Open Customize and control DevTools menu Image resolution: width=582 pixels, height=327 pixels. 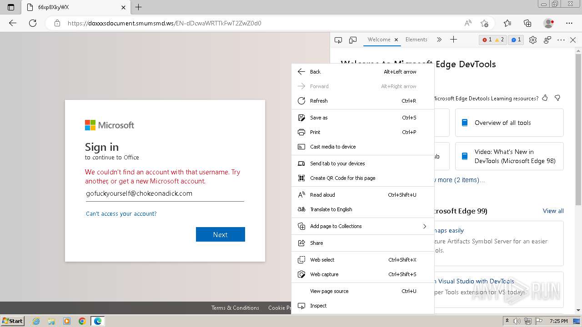point(561,40)
